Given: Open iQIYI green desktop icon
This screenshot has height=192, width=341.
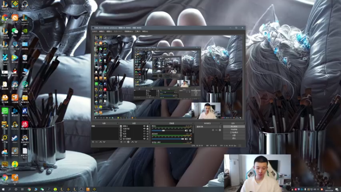Looking at the screenshot, I should tap(5, 112).
